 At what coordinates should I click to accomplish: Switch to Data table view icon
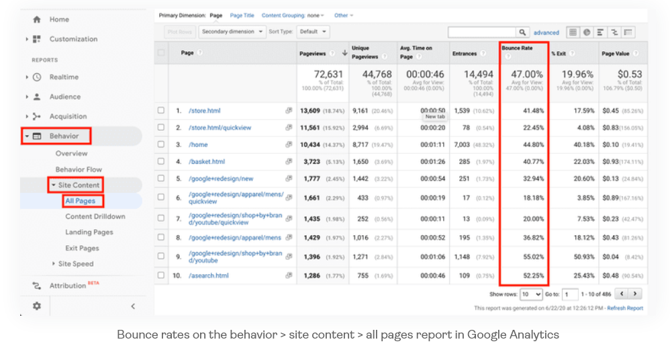573,32
